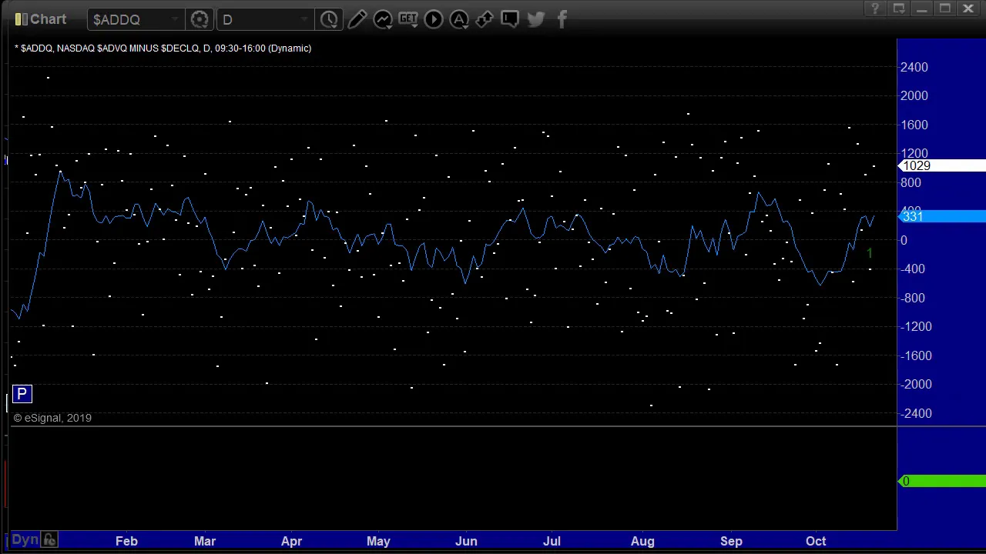Click the chart title $ADDQ description text
Image resolution: width=986 pixels, height=554 pixels.
click(163, 48)
